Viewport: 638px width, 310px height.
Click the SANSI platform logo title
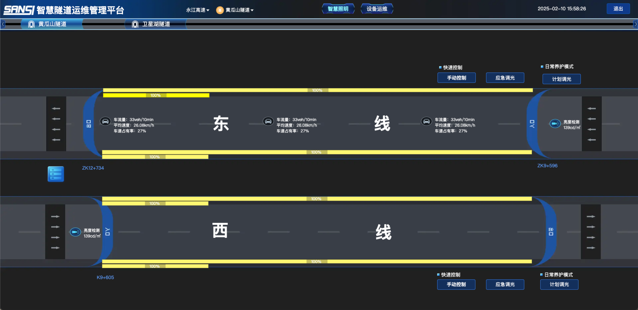[64, 10]
